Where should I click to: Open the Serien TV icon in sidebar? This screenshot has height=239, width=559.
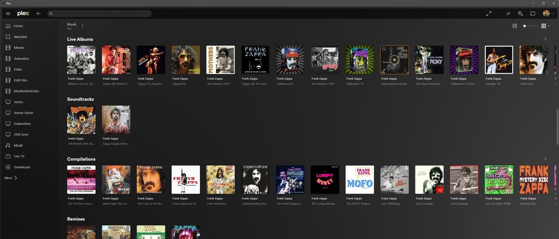[x=8, y=102]
